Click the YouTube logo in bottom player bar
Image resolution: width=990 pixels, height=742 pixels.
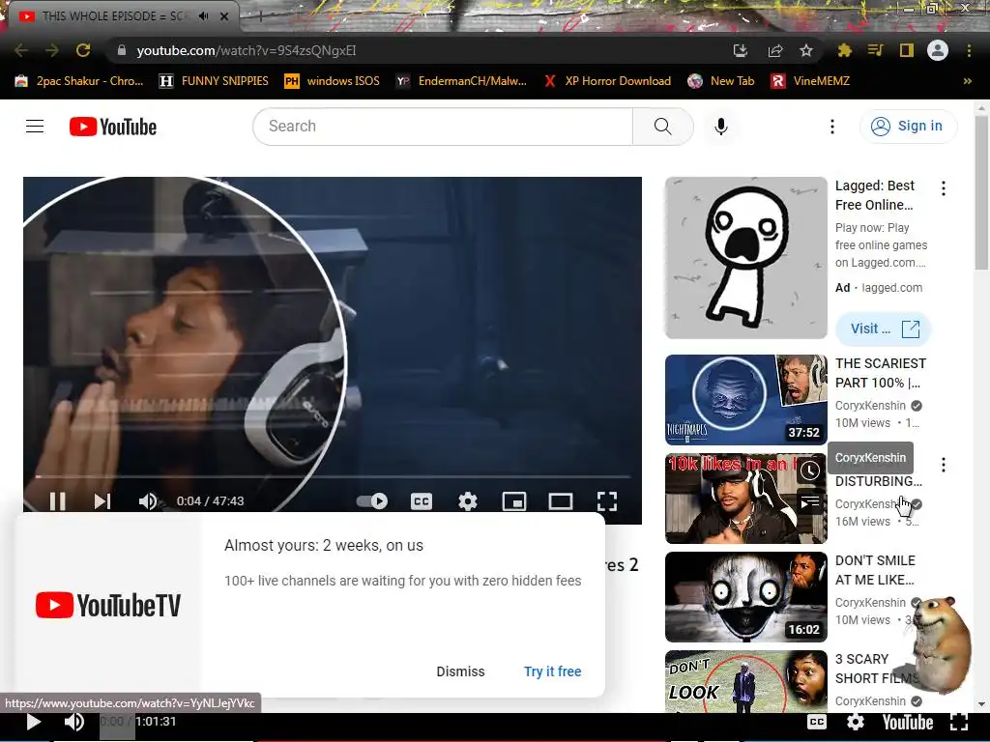pos(907,723)
